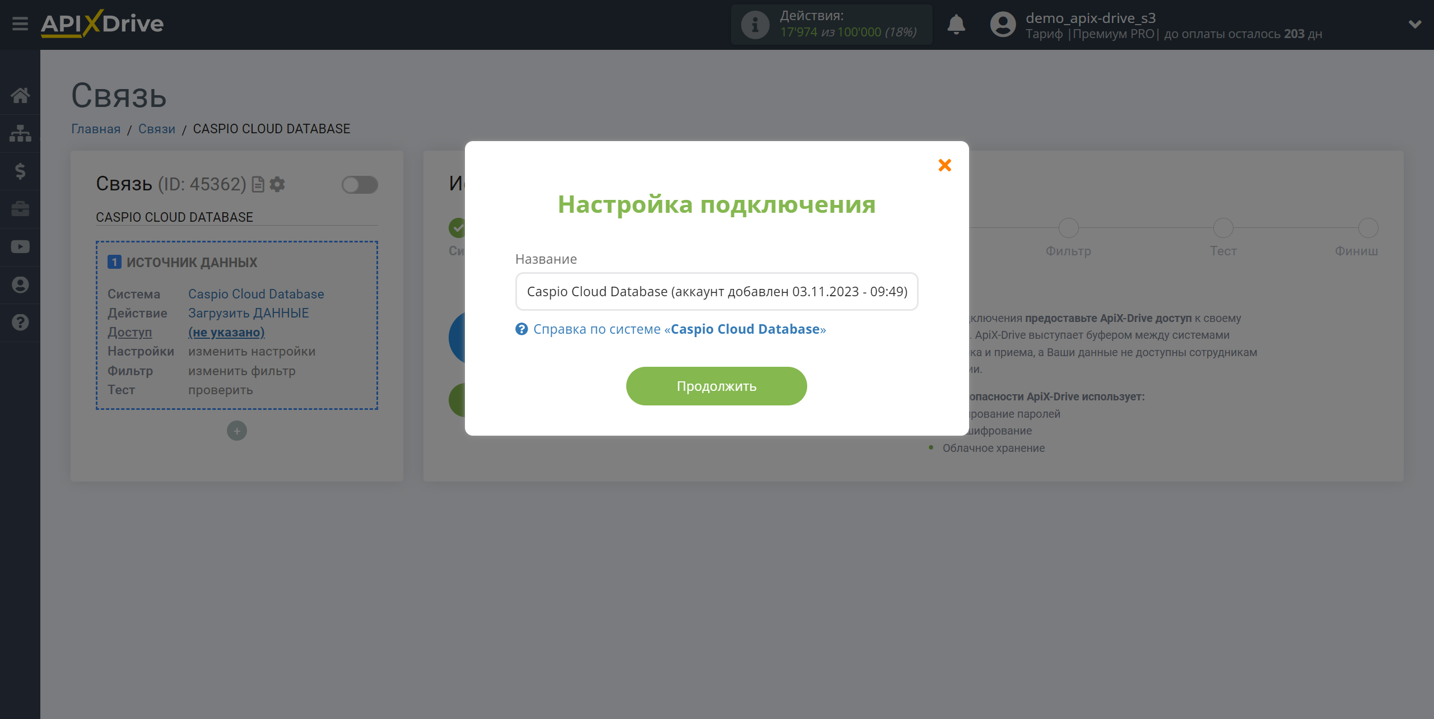Click изменить фильтр
Image resolution: width=1434 pixels, height=719 pixels.
242,371
